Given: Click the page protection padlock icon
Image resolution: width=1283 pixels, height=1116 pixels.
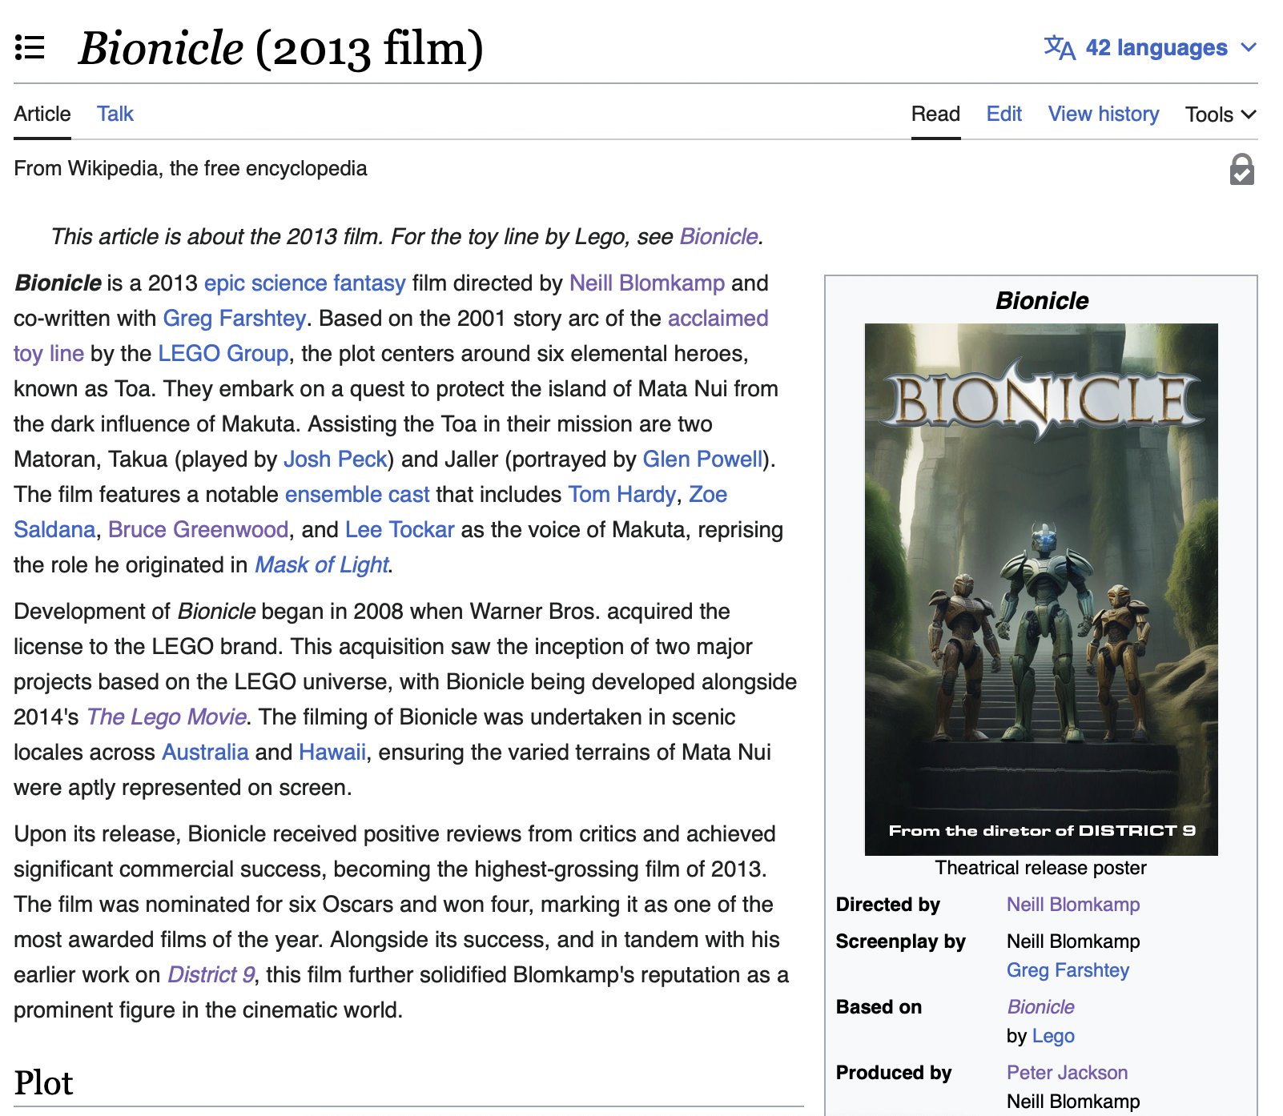Looking at the screenshot, I should [x=1241, y=169].
